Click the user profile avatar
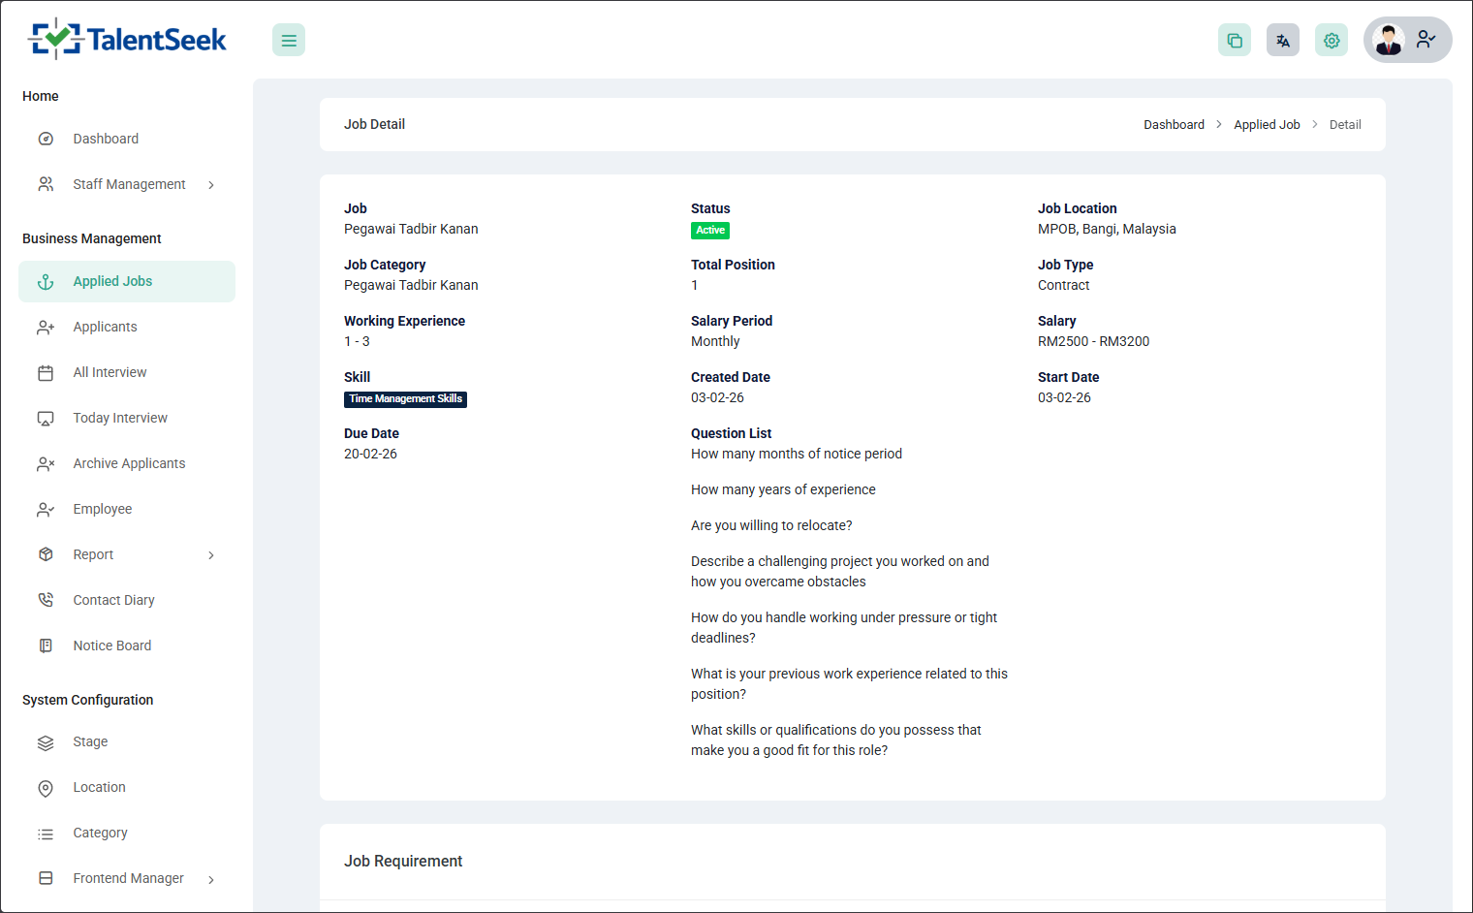Image resolution: width=1473 pixels, height=913 pixels. pos(1389,40)
